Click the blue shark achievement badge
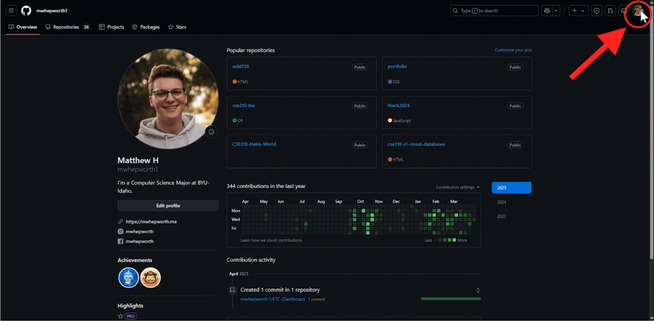This screenshot has height=321, width=654. tap(128, 278)
